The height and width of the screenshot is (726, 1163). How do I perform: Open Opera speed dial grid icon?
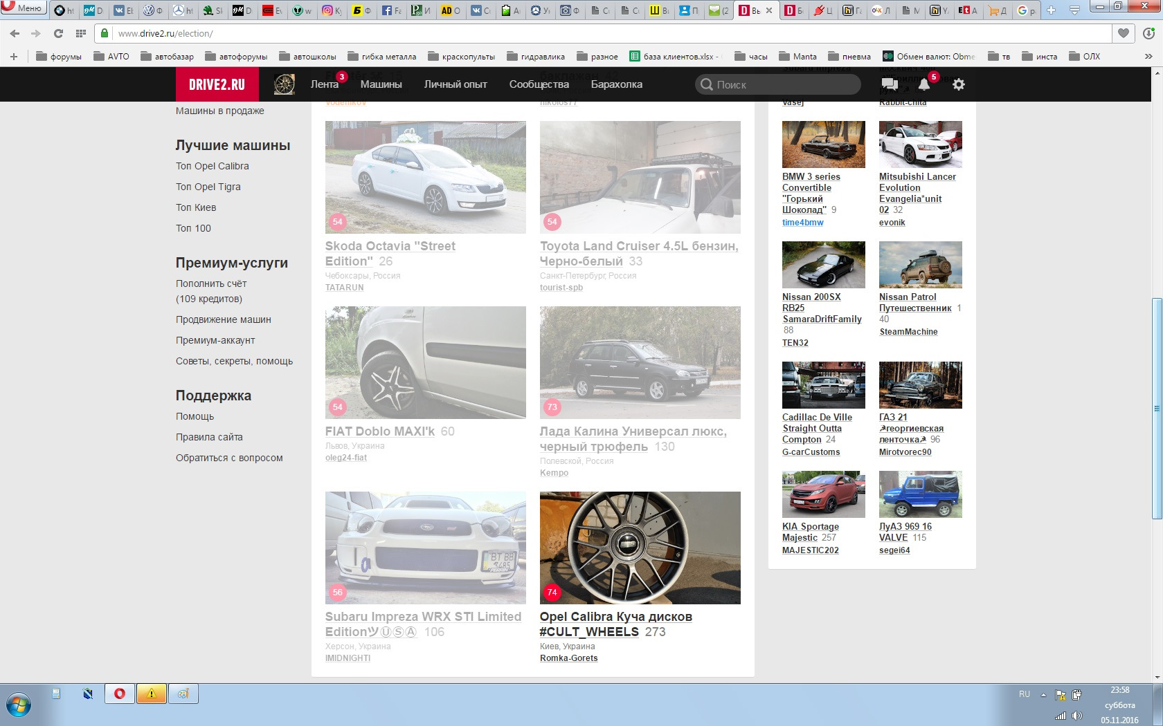(81, 33)
